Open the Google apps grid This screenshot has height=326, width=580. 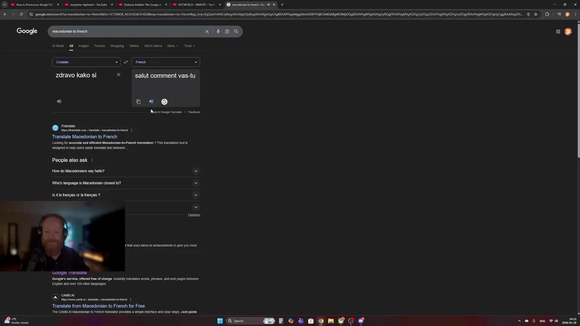click(x=558, y=31)
